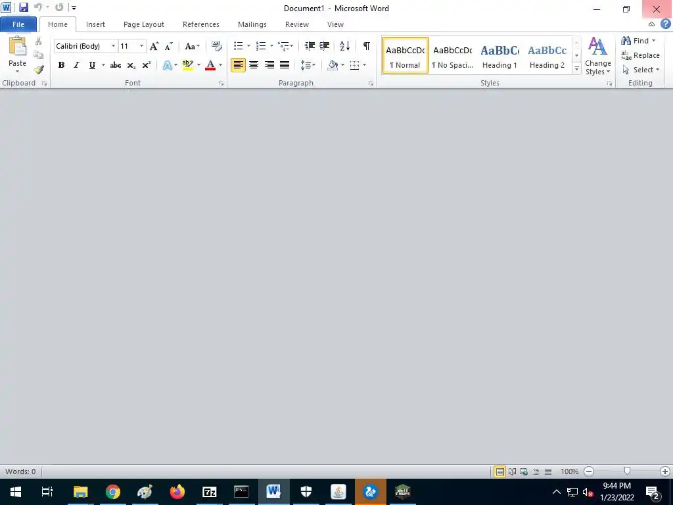Switch to the Review tab

297,24
